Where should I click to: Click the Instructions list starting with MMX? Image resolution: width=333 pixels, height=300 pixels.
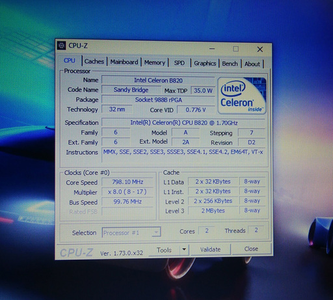[x=183, y=156]
